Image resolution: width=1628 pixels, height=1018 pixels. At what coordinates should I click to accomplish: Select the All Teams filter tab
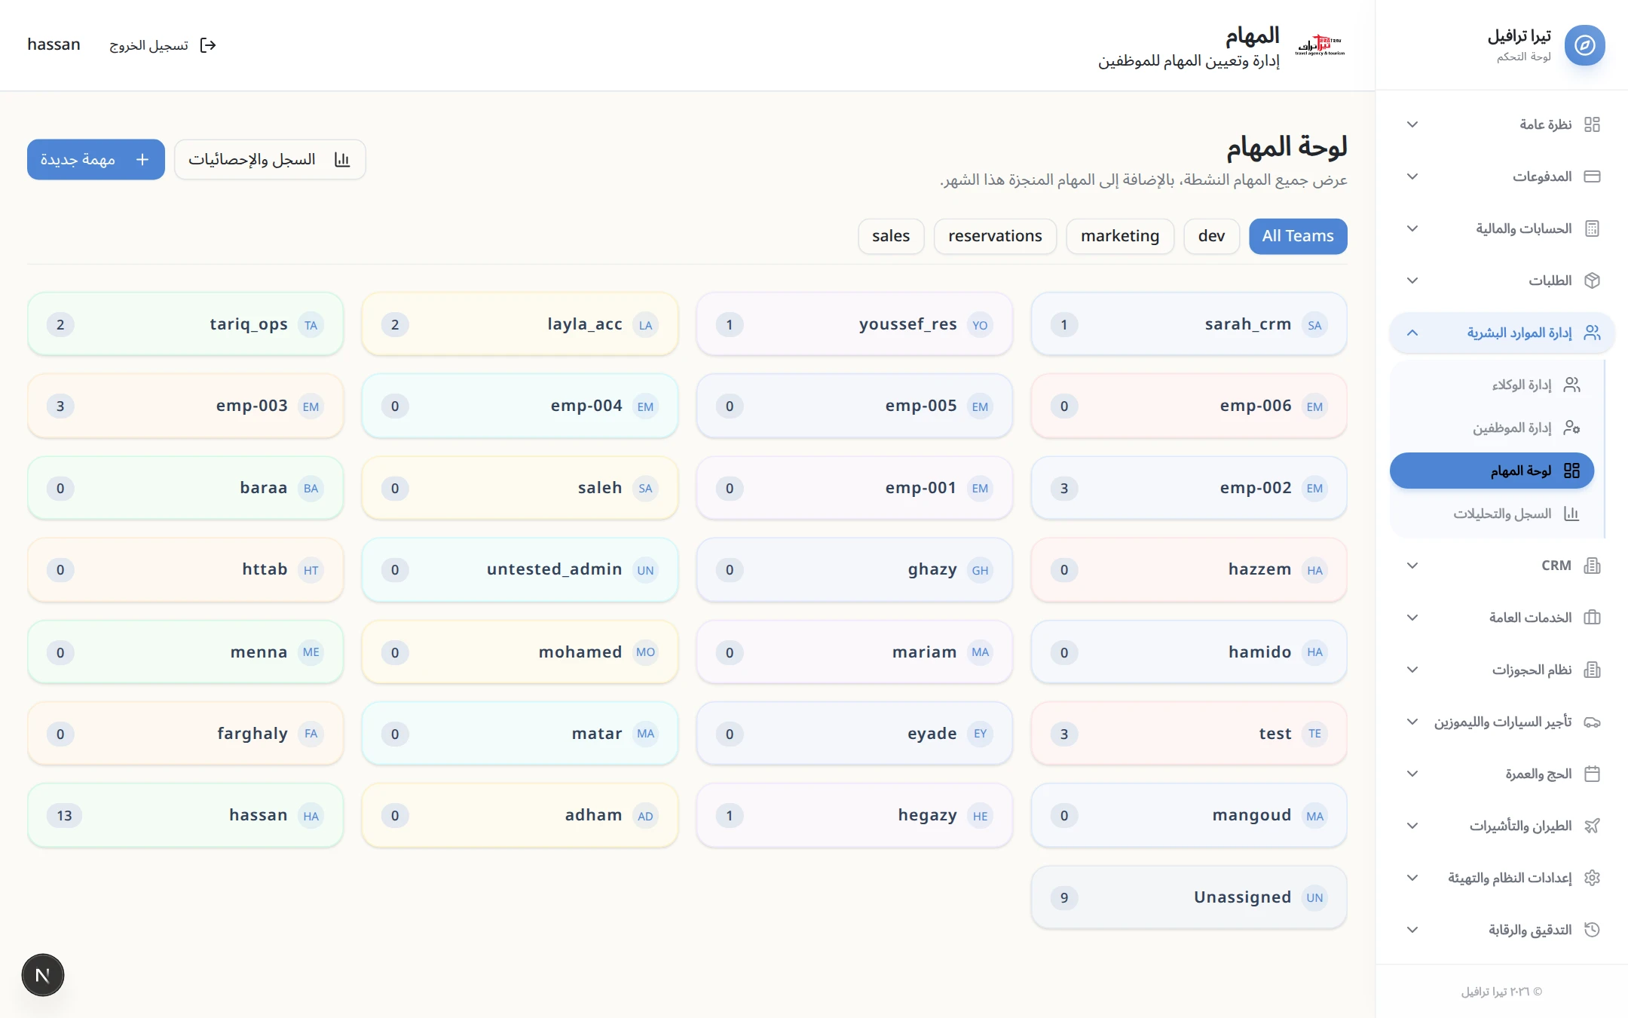1298,236
